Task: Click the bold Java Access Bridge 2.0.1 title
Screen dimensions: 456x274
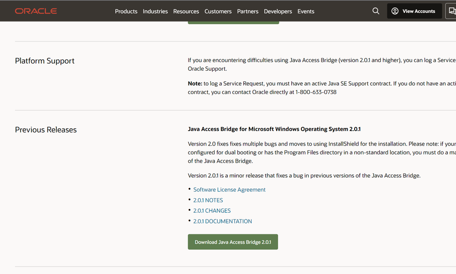Action: (274, 129)
